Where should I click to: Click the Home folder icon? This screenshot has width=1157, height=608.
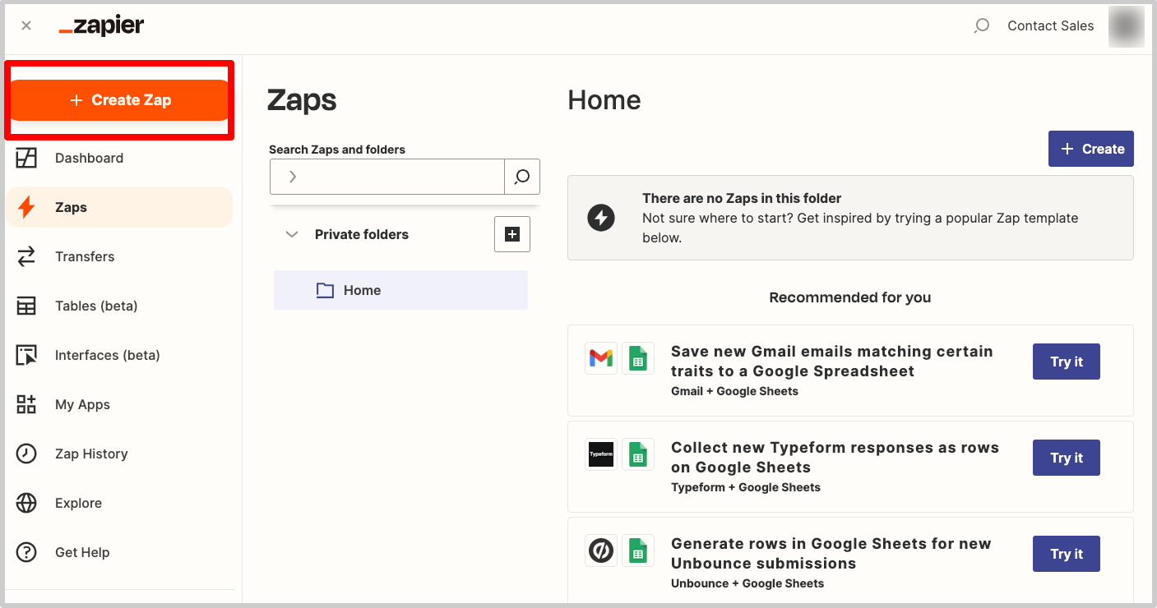(x=325, y=290)
